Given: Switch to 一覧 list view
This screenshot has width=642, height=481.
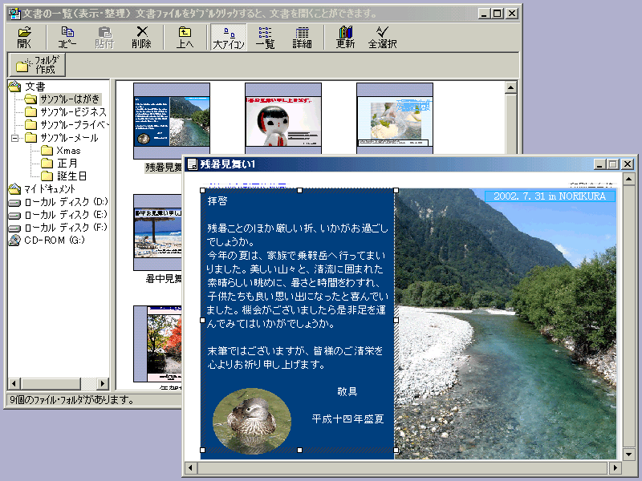Looking at the screenshot, I should coord(265,37).
